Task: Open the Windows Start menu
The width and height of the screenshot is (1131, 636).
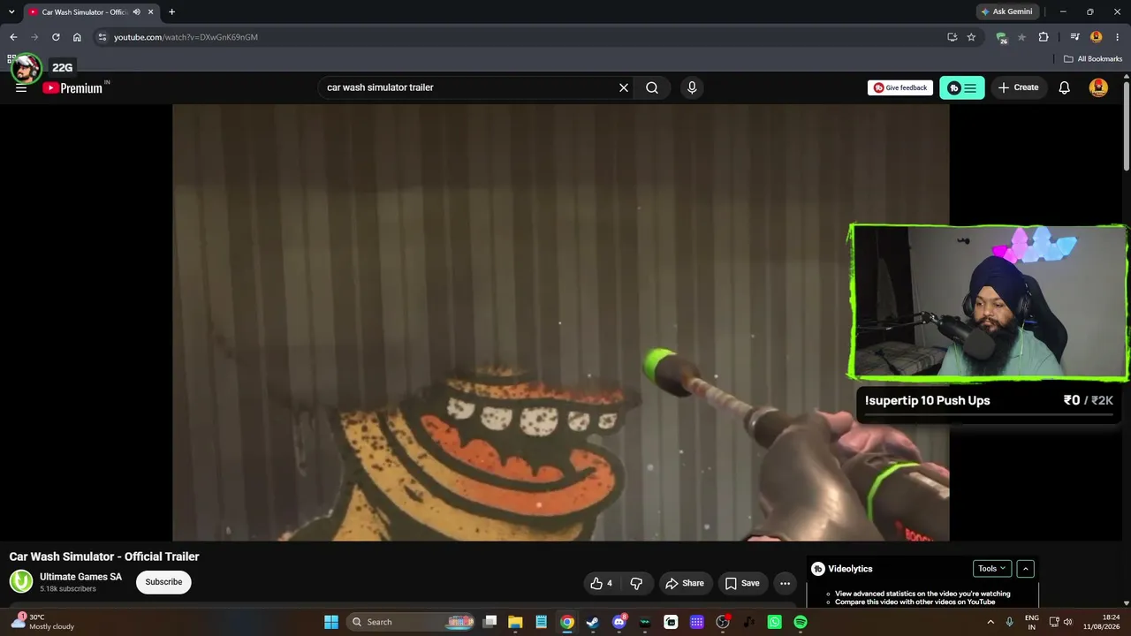Action: [x=331, y=622]
